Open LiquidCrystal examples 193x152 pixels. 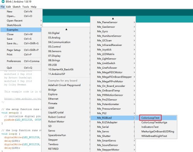point(66,112)
